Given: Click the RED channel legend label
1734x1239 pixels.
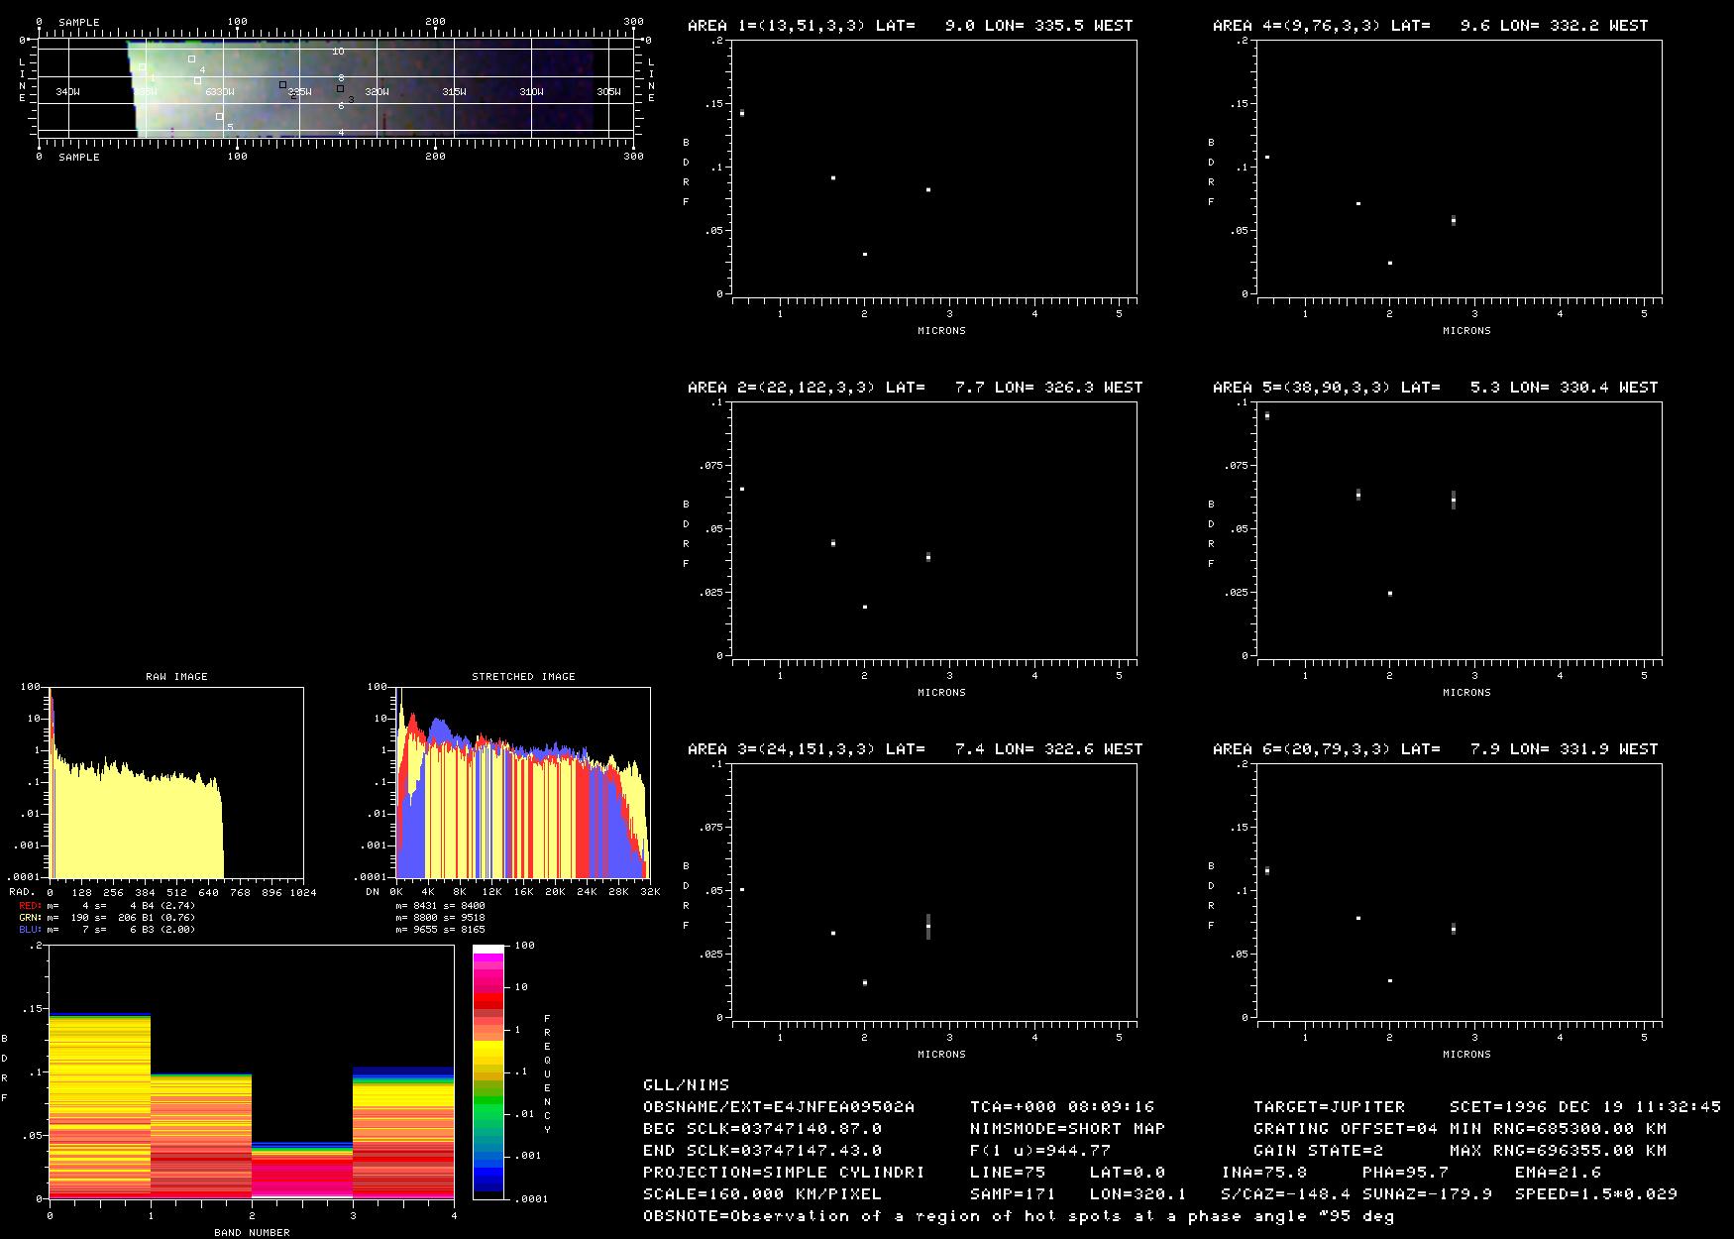Looking at the screenshot, I should tap(30, 906).
